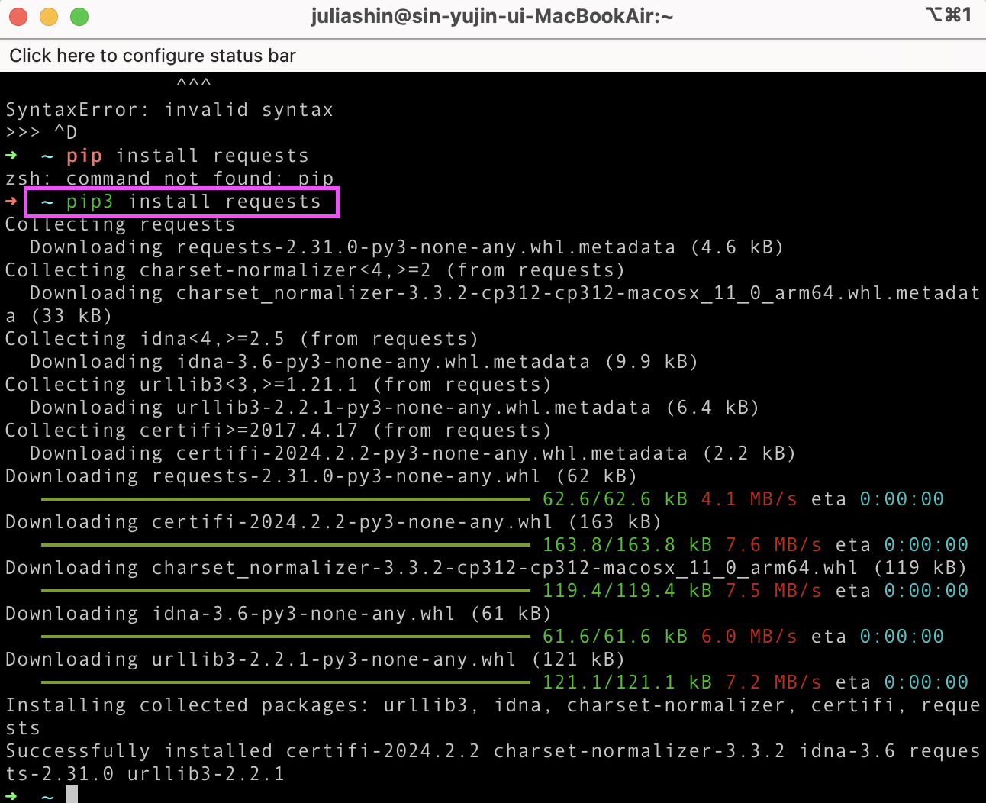This screenshot has width=986, height=803.
Task: Click the 163.8/163.8 kB progress bar
Action: (286, 545)
